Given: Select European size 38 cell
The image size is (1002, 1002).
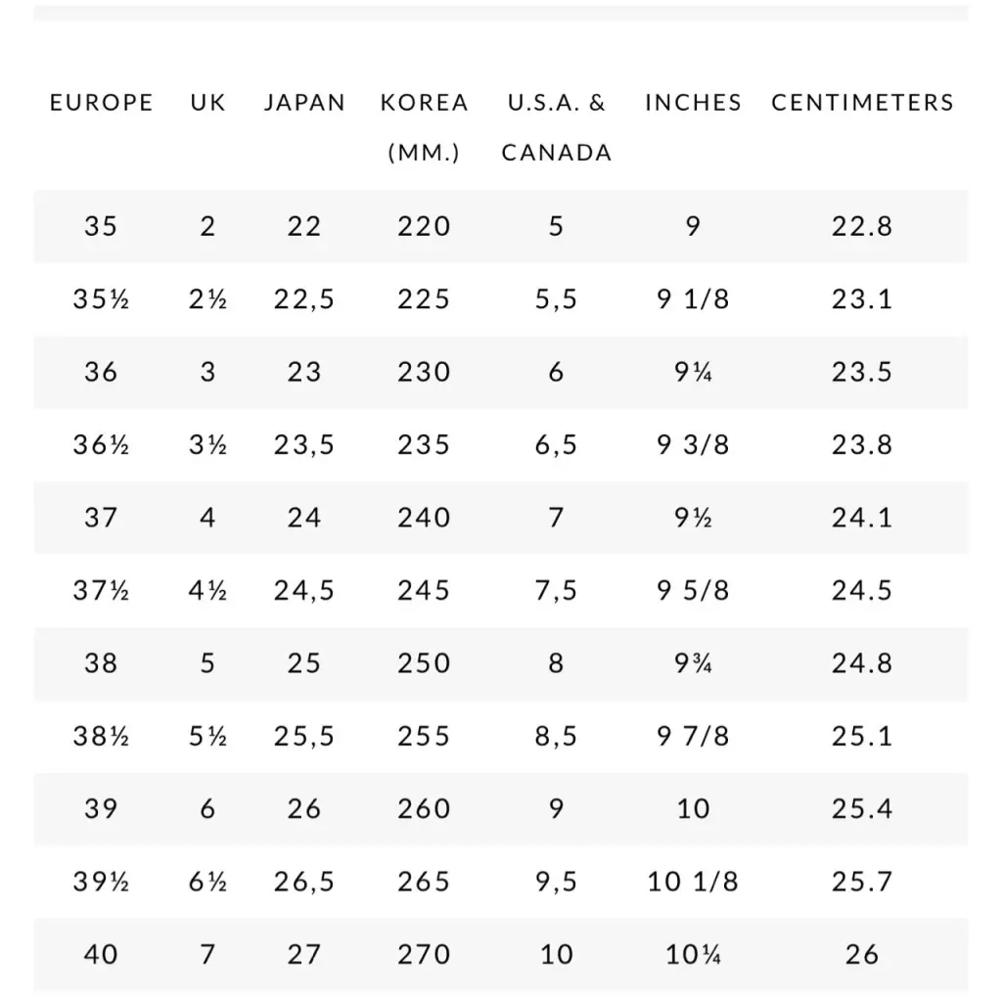Looking at the screenshot, I should point(101,663).
